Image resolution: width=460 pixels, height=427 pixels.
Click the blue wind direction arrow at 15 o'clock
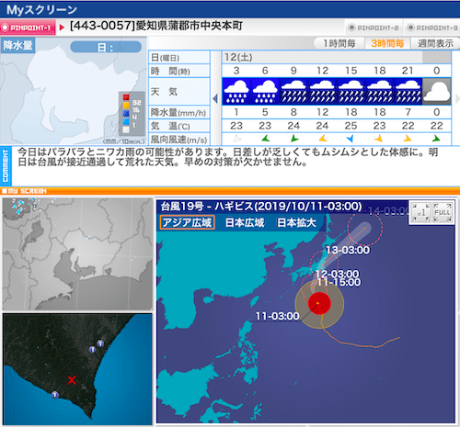351,139
